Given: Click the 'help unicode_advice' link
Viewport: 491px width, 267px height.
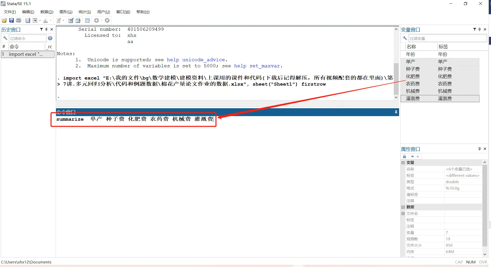Looking at the screenshot, I should 196,60.
